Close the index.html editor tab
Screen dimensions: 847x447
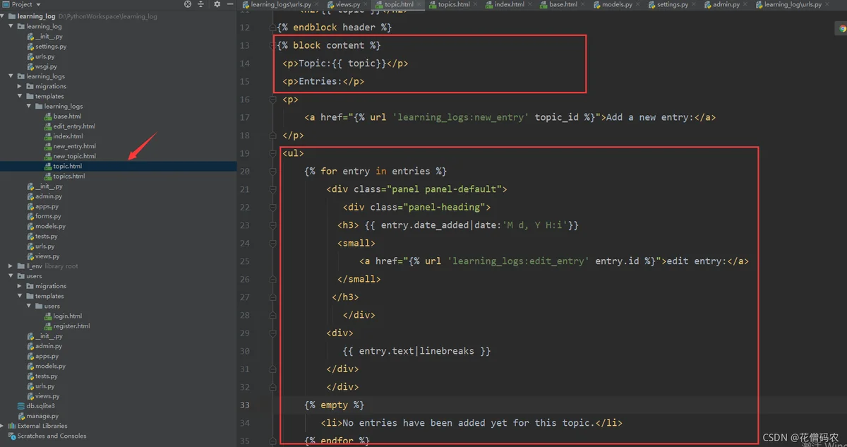click(530, 5)
